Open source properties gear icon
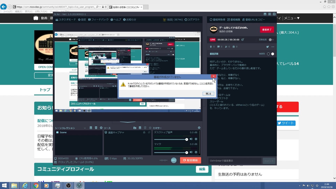This screenshot has width=336, height=189. 150,128
